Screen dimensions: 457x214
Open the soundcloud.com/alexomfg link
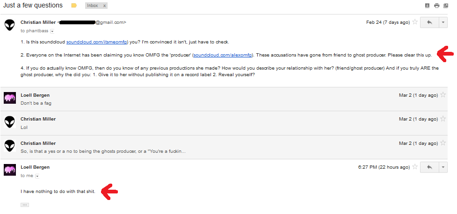[223, 55]
